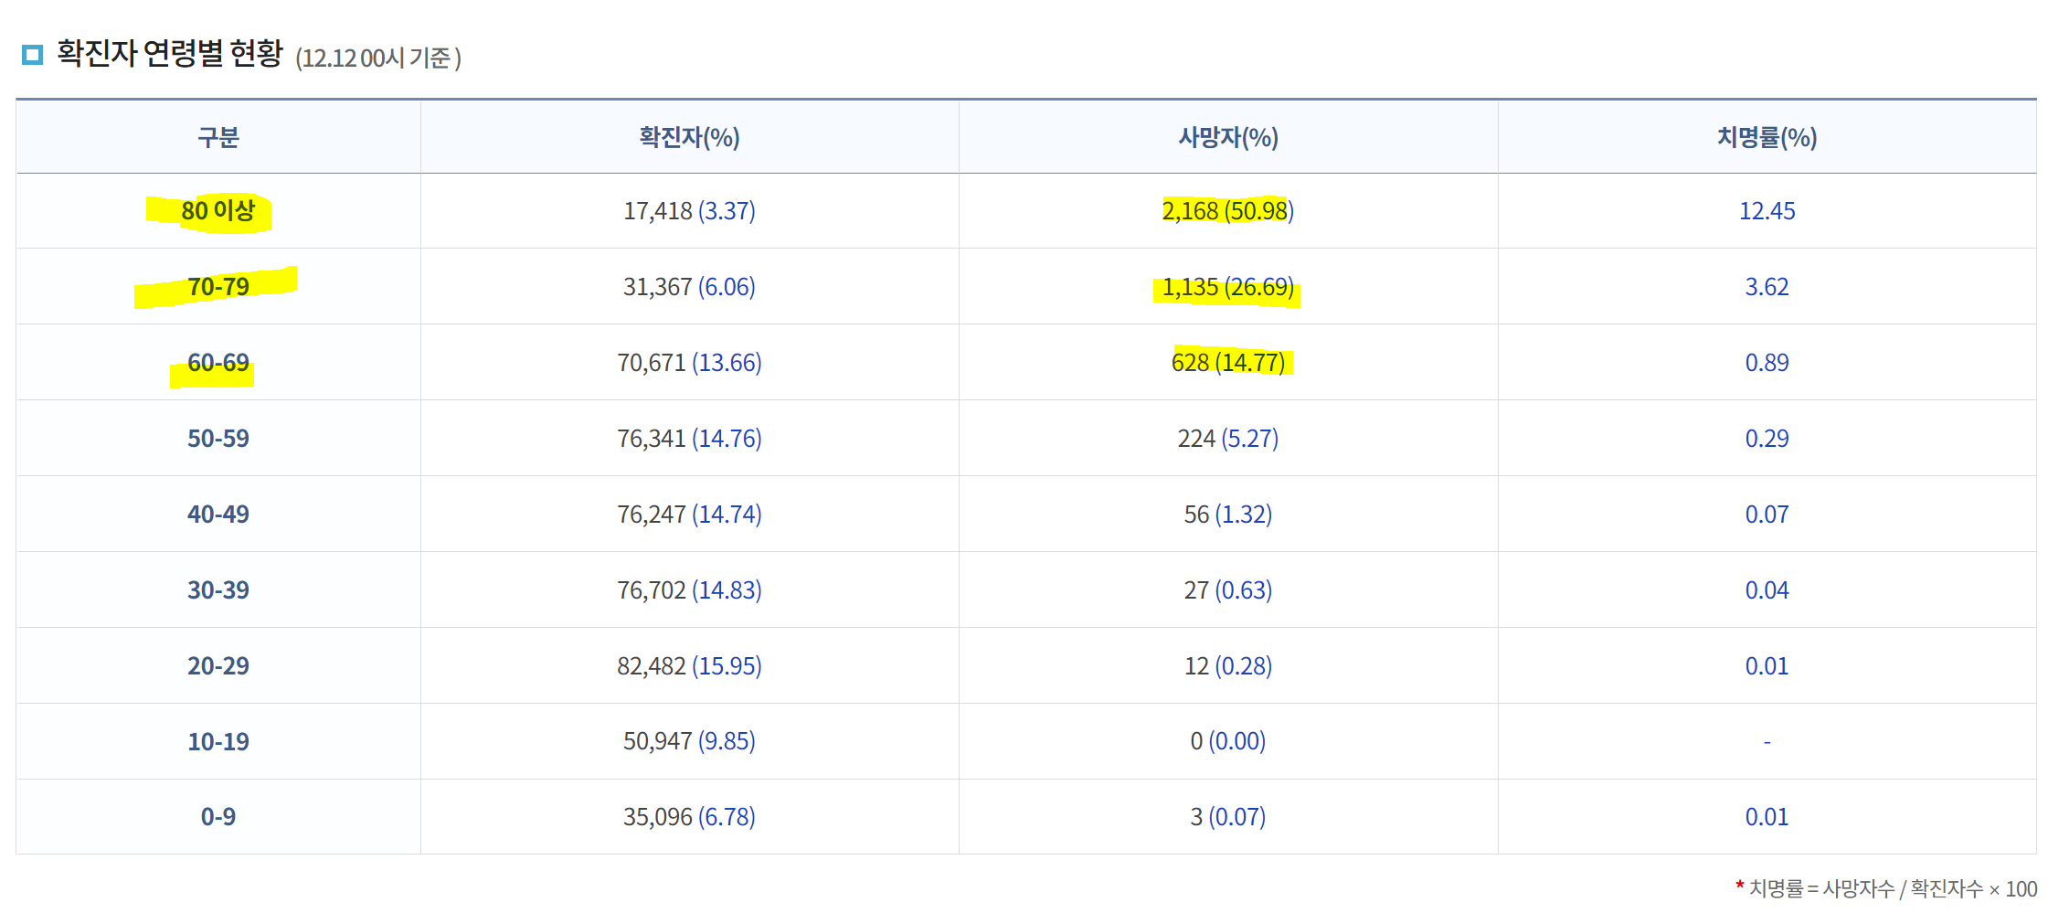Click the dash in 10-19 fatality cell
This screenshot has height=913, width=2048.
(1767, 742)
